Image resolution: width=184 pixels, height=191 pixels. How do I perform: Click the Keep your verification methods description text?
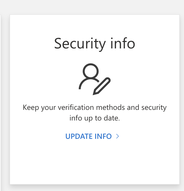(x=95, y=113)
